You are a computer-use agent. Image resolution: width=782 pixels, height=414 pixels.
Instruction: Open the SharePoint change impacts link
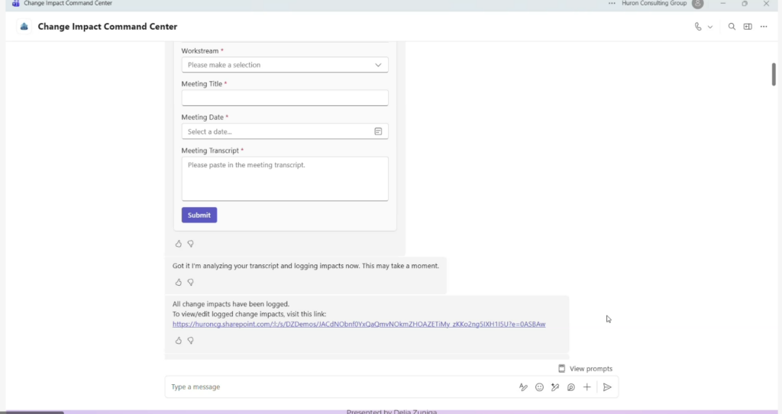click(358, 324)
